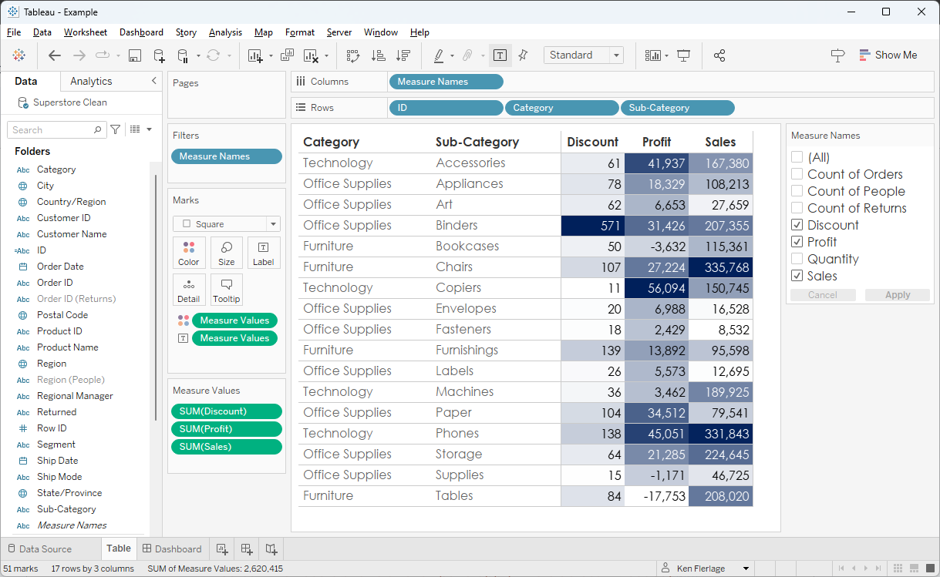This screenshot has width=940, height=577.
Task: Check the Count of Returns checkbox
Action: [x=797, y=208]
